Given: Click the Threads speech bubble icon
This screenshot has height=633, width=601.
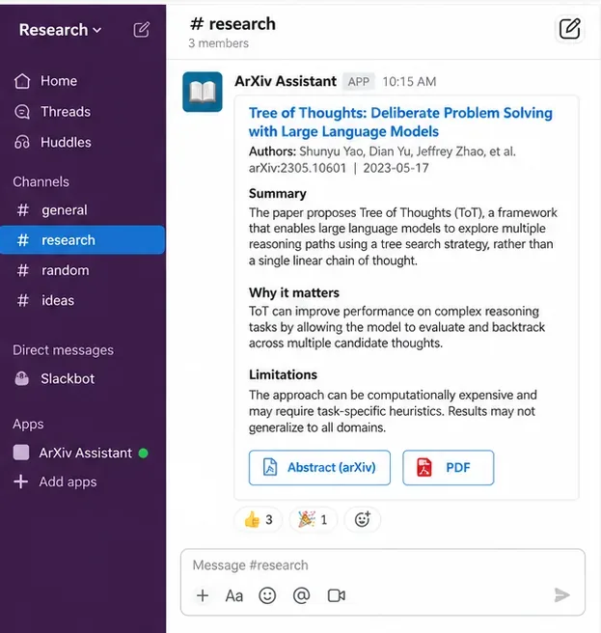Looking at the screenshot, I should pyautogui.click(x=22, y=112).
